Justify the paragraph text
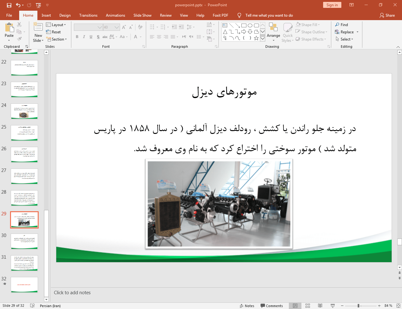 point(173,37)
